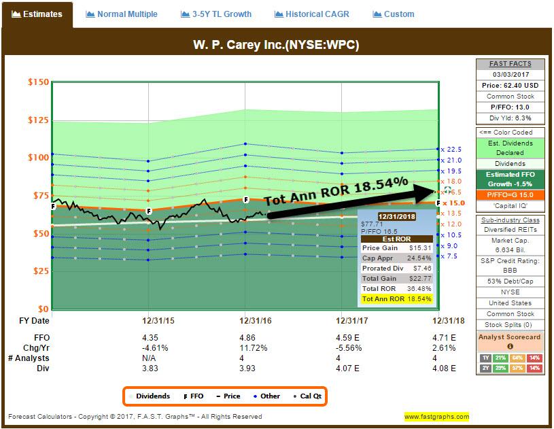554x429 pixels.
Task: Switch to the Normal Multiple tab
Action: tap(122, 14)
